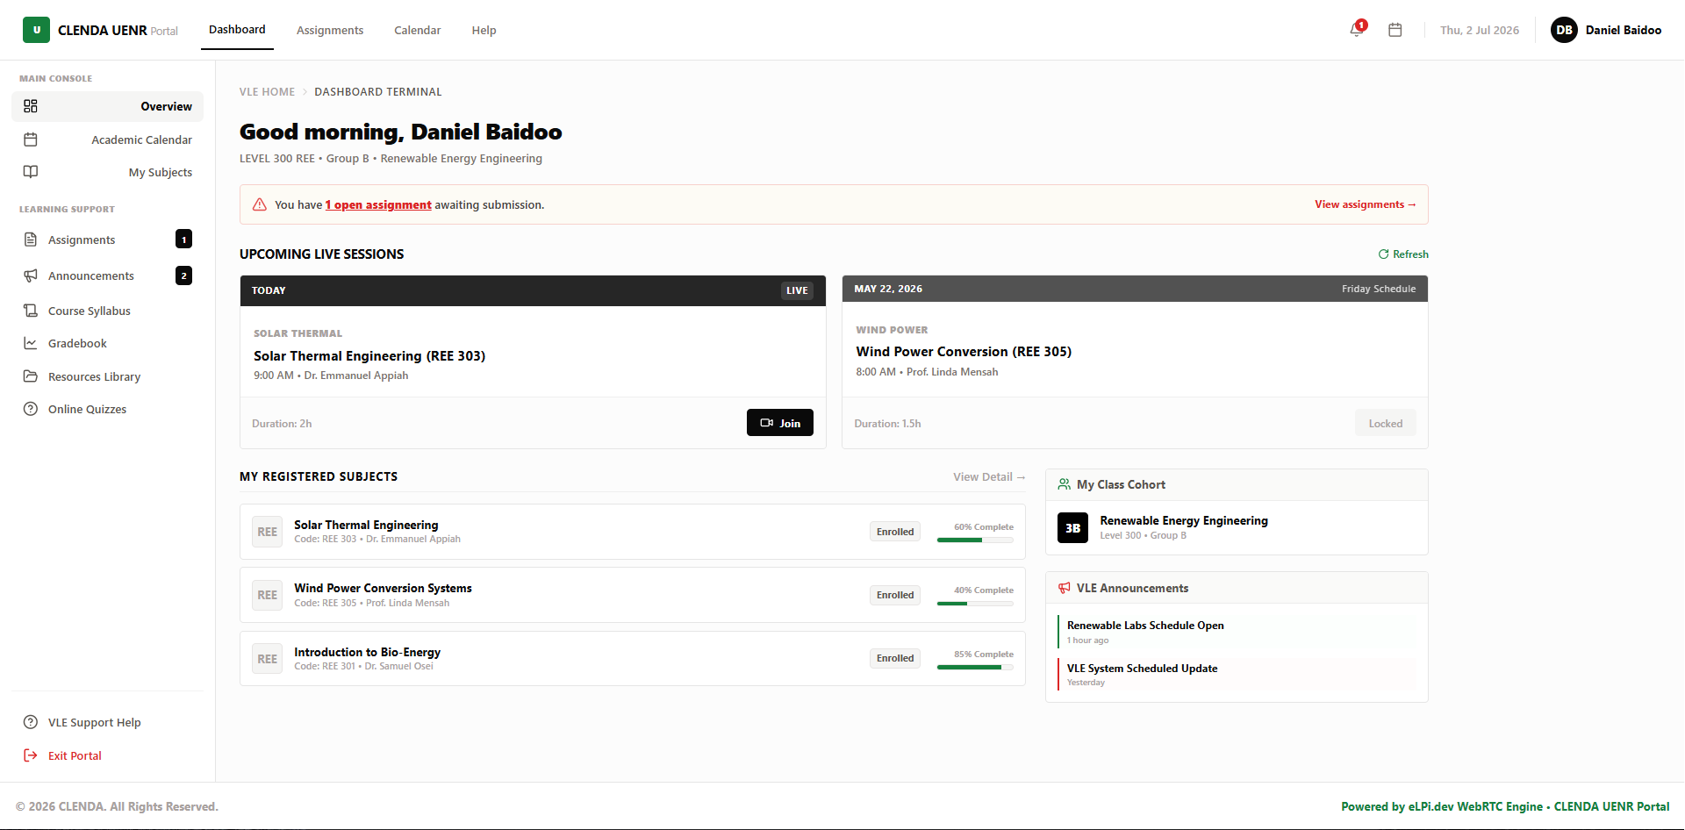
Task: Click the Course Syllabus icon
Action: coord(31,311)
